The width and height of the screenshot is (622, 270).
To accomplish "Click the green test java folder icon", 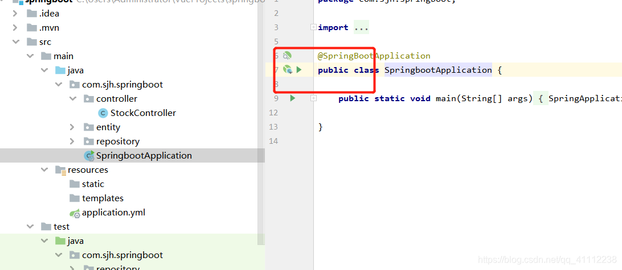I will pyautogui.click(x=60, y=240).
